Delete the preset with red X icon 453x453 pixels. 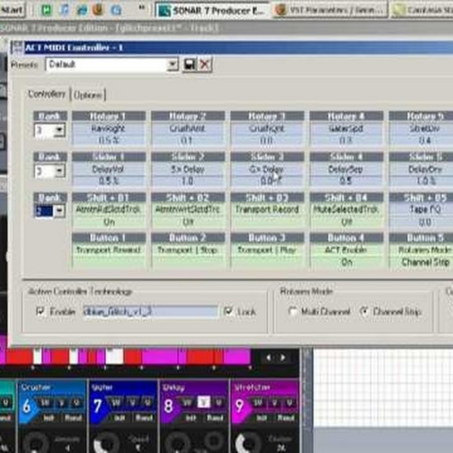[204, 64]
